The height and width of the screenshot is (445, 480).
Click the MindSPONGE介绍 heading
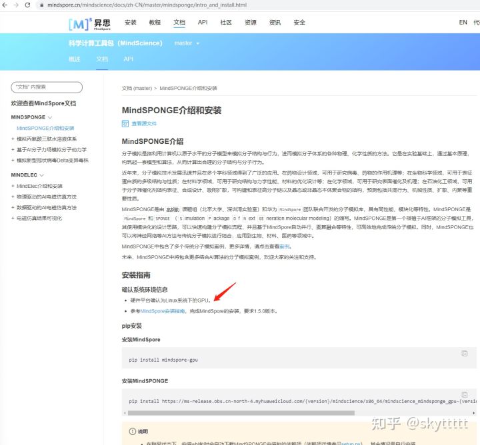tap(153, 141)
